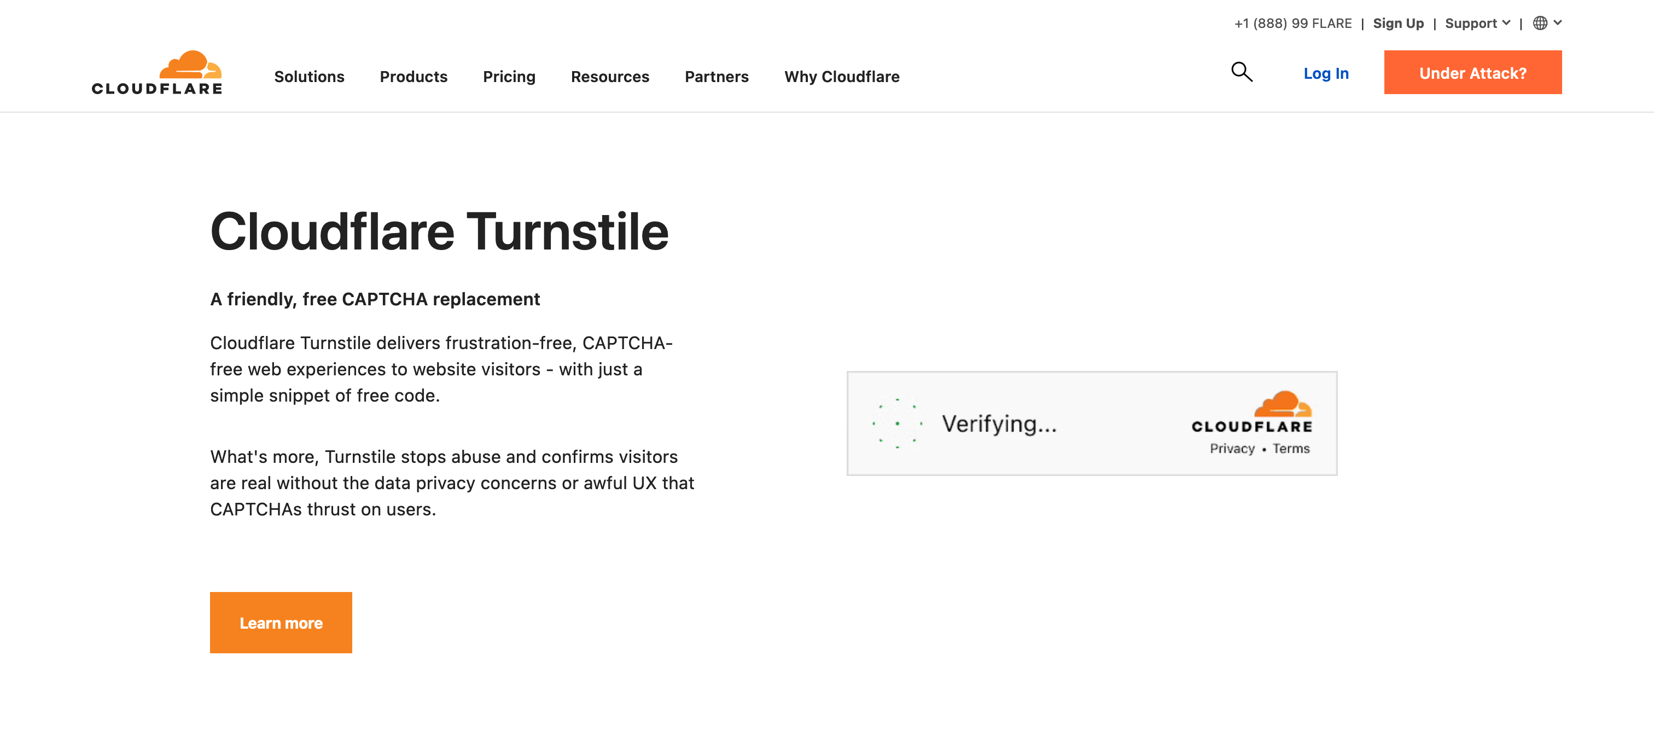Viewport: 1654px width, 737px height.
Task: Go to the Pricing page
Action: coord(509,77)
